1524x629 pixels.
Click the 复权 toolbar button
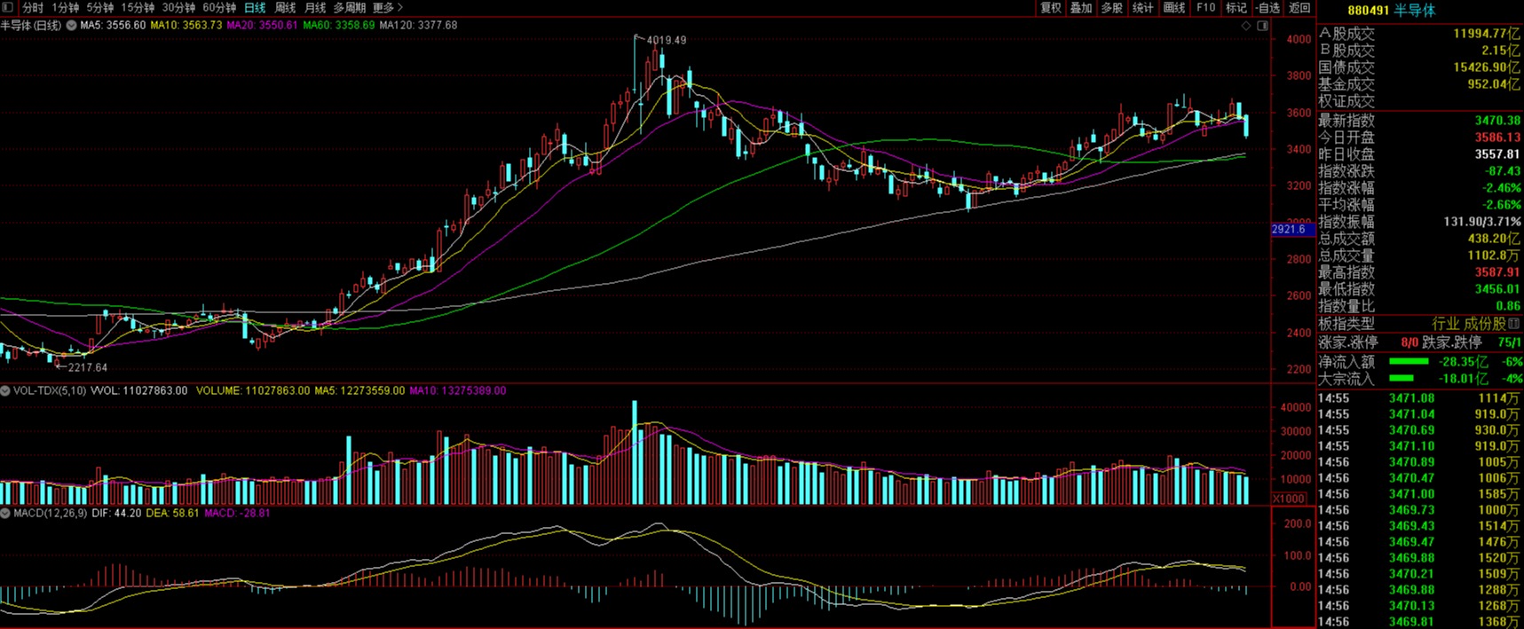pyautogui.click(x=1051, y=8)
